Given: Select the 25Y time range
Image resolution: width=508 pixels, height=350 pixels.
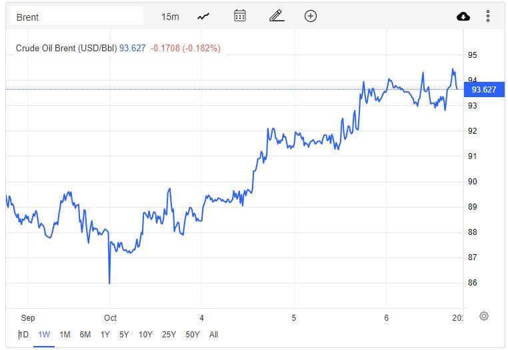Looking at the screenshot, I should tap(169, 335).
